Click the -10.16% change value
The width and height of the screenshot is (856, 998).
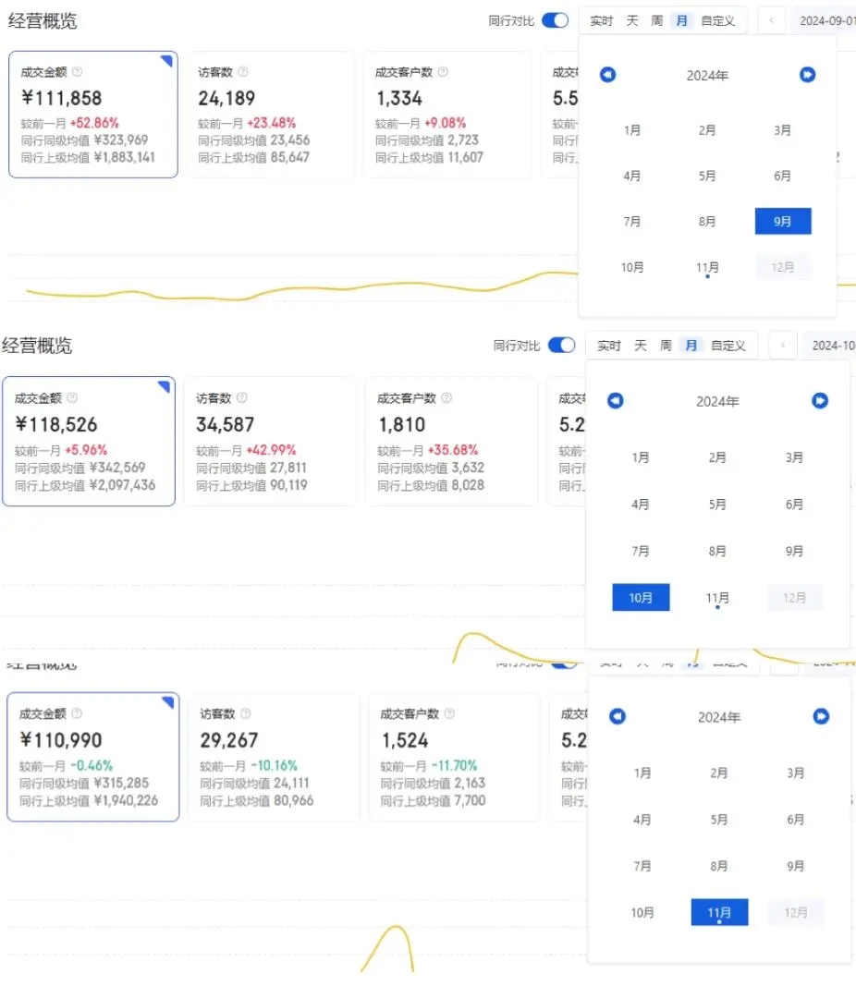click(x=274, y=766)
